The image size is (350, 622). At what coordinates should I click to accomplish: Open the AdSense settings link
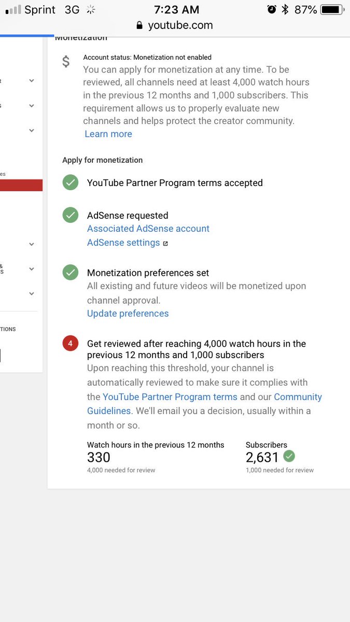(x=123, y=243)
